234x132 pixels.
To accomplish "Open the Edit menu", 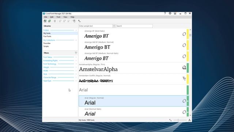I will (52, 17).
